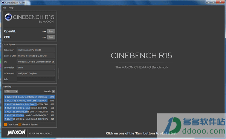Click the brown Identical System swatch
Image resolution: width=226 pixels, height=139 pixels.
pyautogui.click(x=20, y=124)
